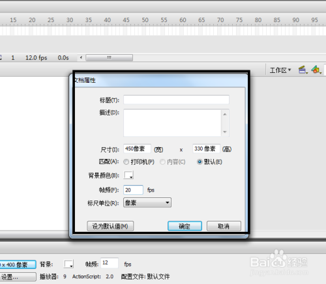Screen dimensions: 326x284
Task: Click the timeline scroll left arrow
Action: (x=81, y=58)
